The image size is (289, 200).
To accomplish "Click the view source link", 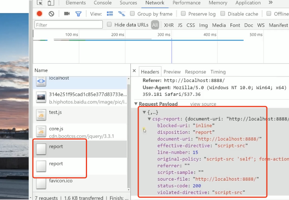I will coord(203,104).
